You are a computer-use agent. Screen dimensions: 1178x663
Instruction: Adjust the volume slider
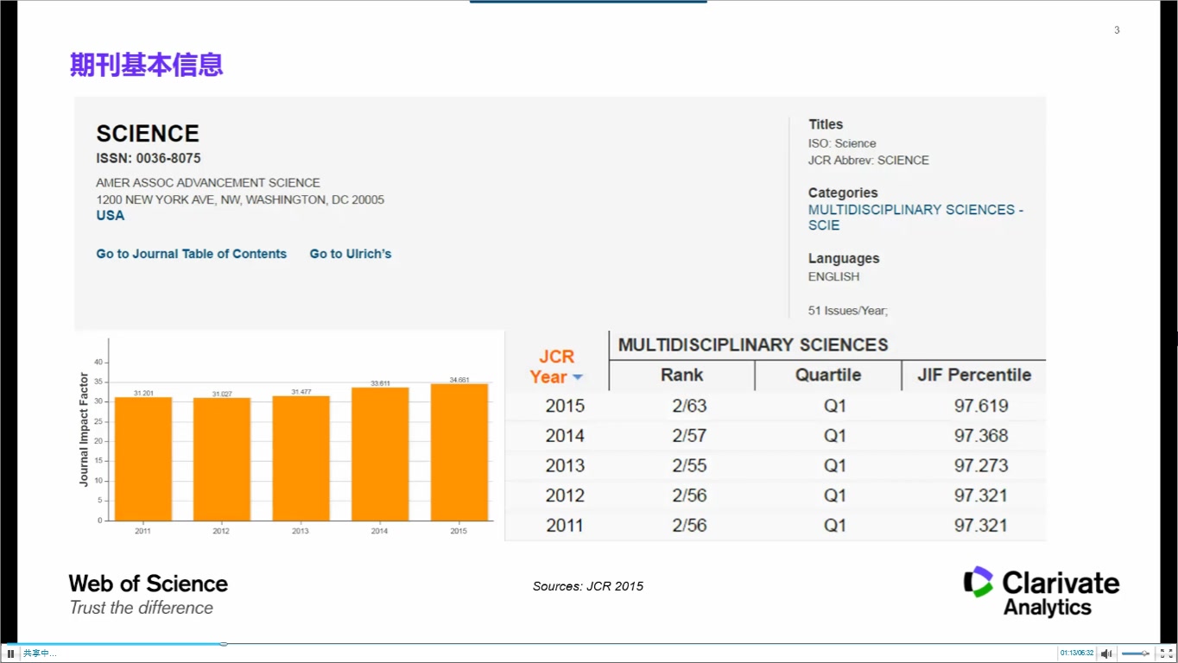click(1135, 654)
